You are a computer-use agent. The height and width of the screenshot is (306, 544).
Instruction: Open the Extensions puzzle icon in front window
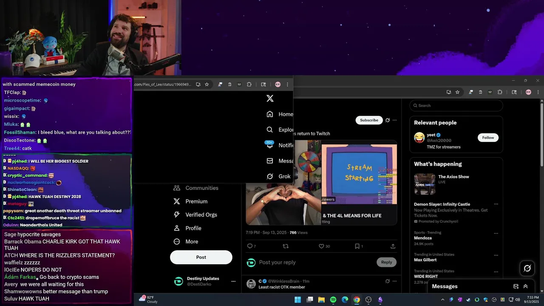pos(249,84)
